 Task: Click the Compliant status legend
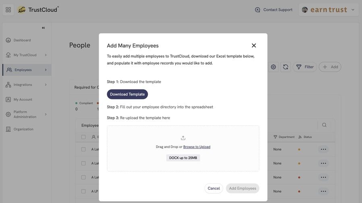click(84, 103)
